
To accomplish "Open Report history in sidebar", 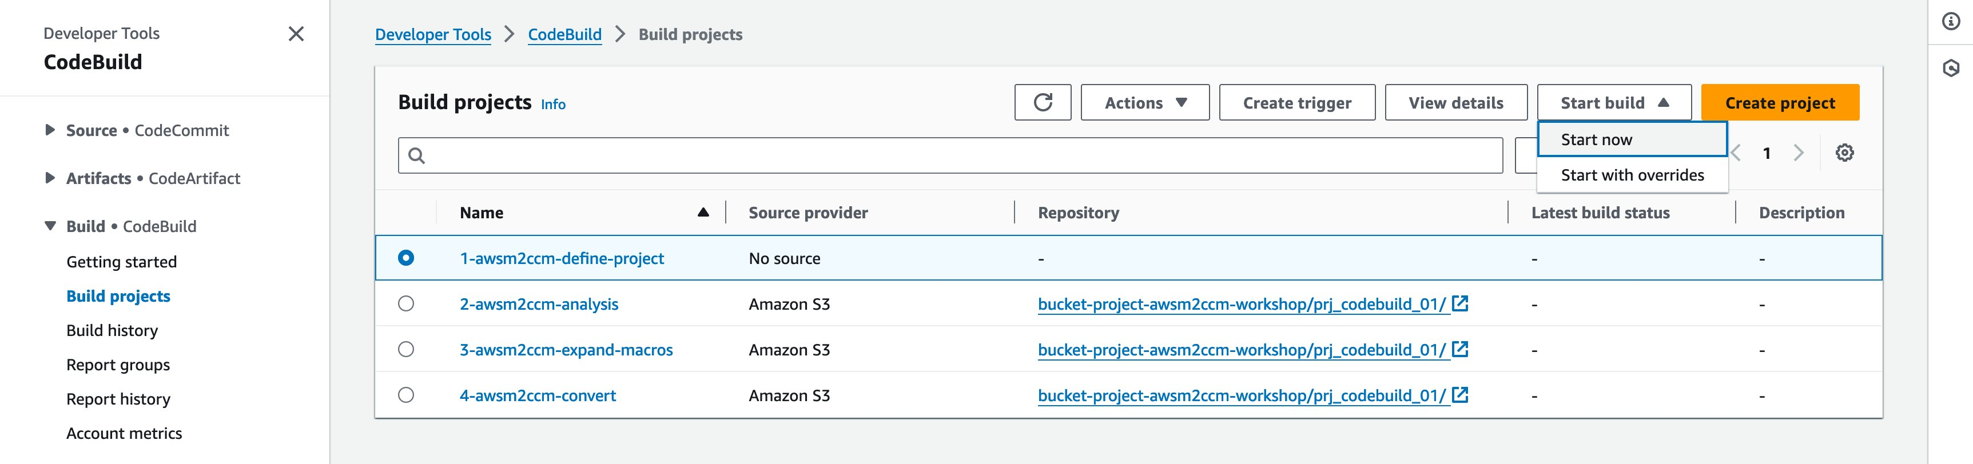I will point(118,399).
